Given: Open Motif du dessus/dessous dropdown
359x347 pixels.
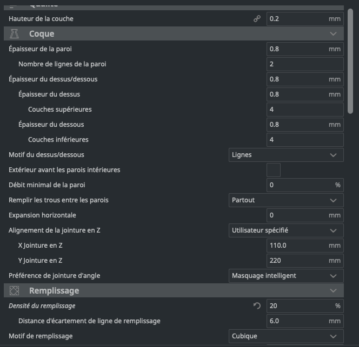Looking at the screenshot, I should tap(286, 155).
